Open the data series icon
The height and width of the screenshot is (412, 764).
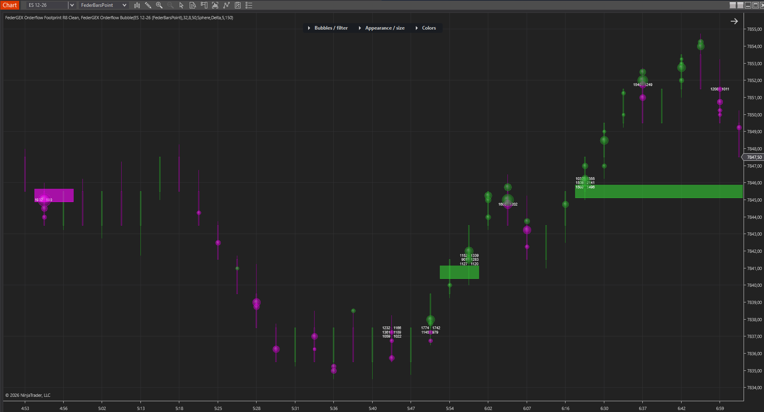tap(215, 5)
